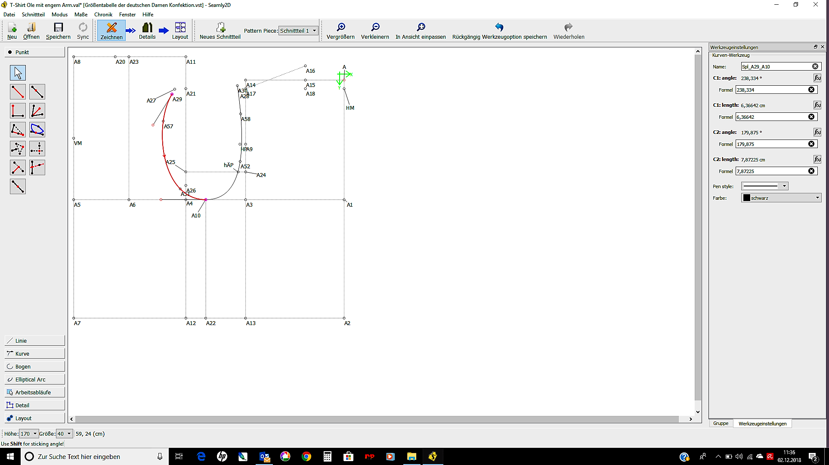Open the Pen style dropdown
829x465 pixels.
coord(764,186)
